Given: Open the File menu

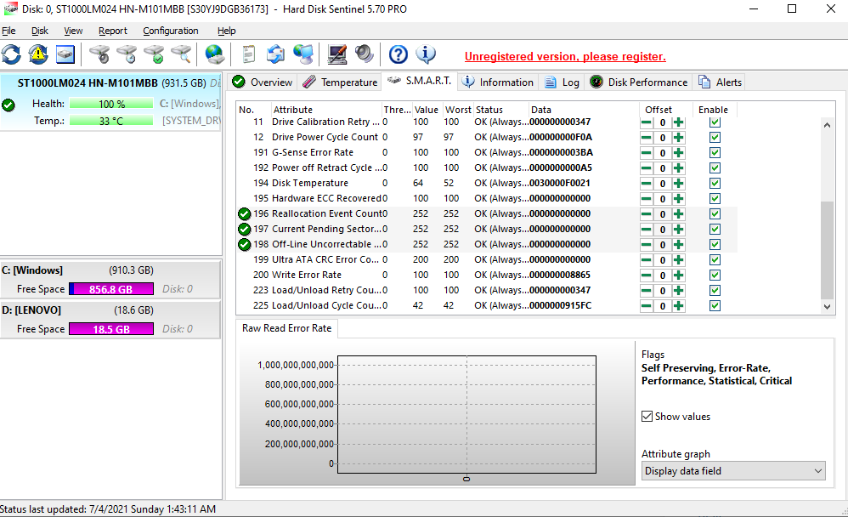Looking at the screenshot, I should click(x=8, y=31).
